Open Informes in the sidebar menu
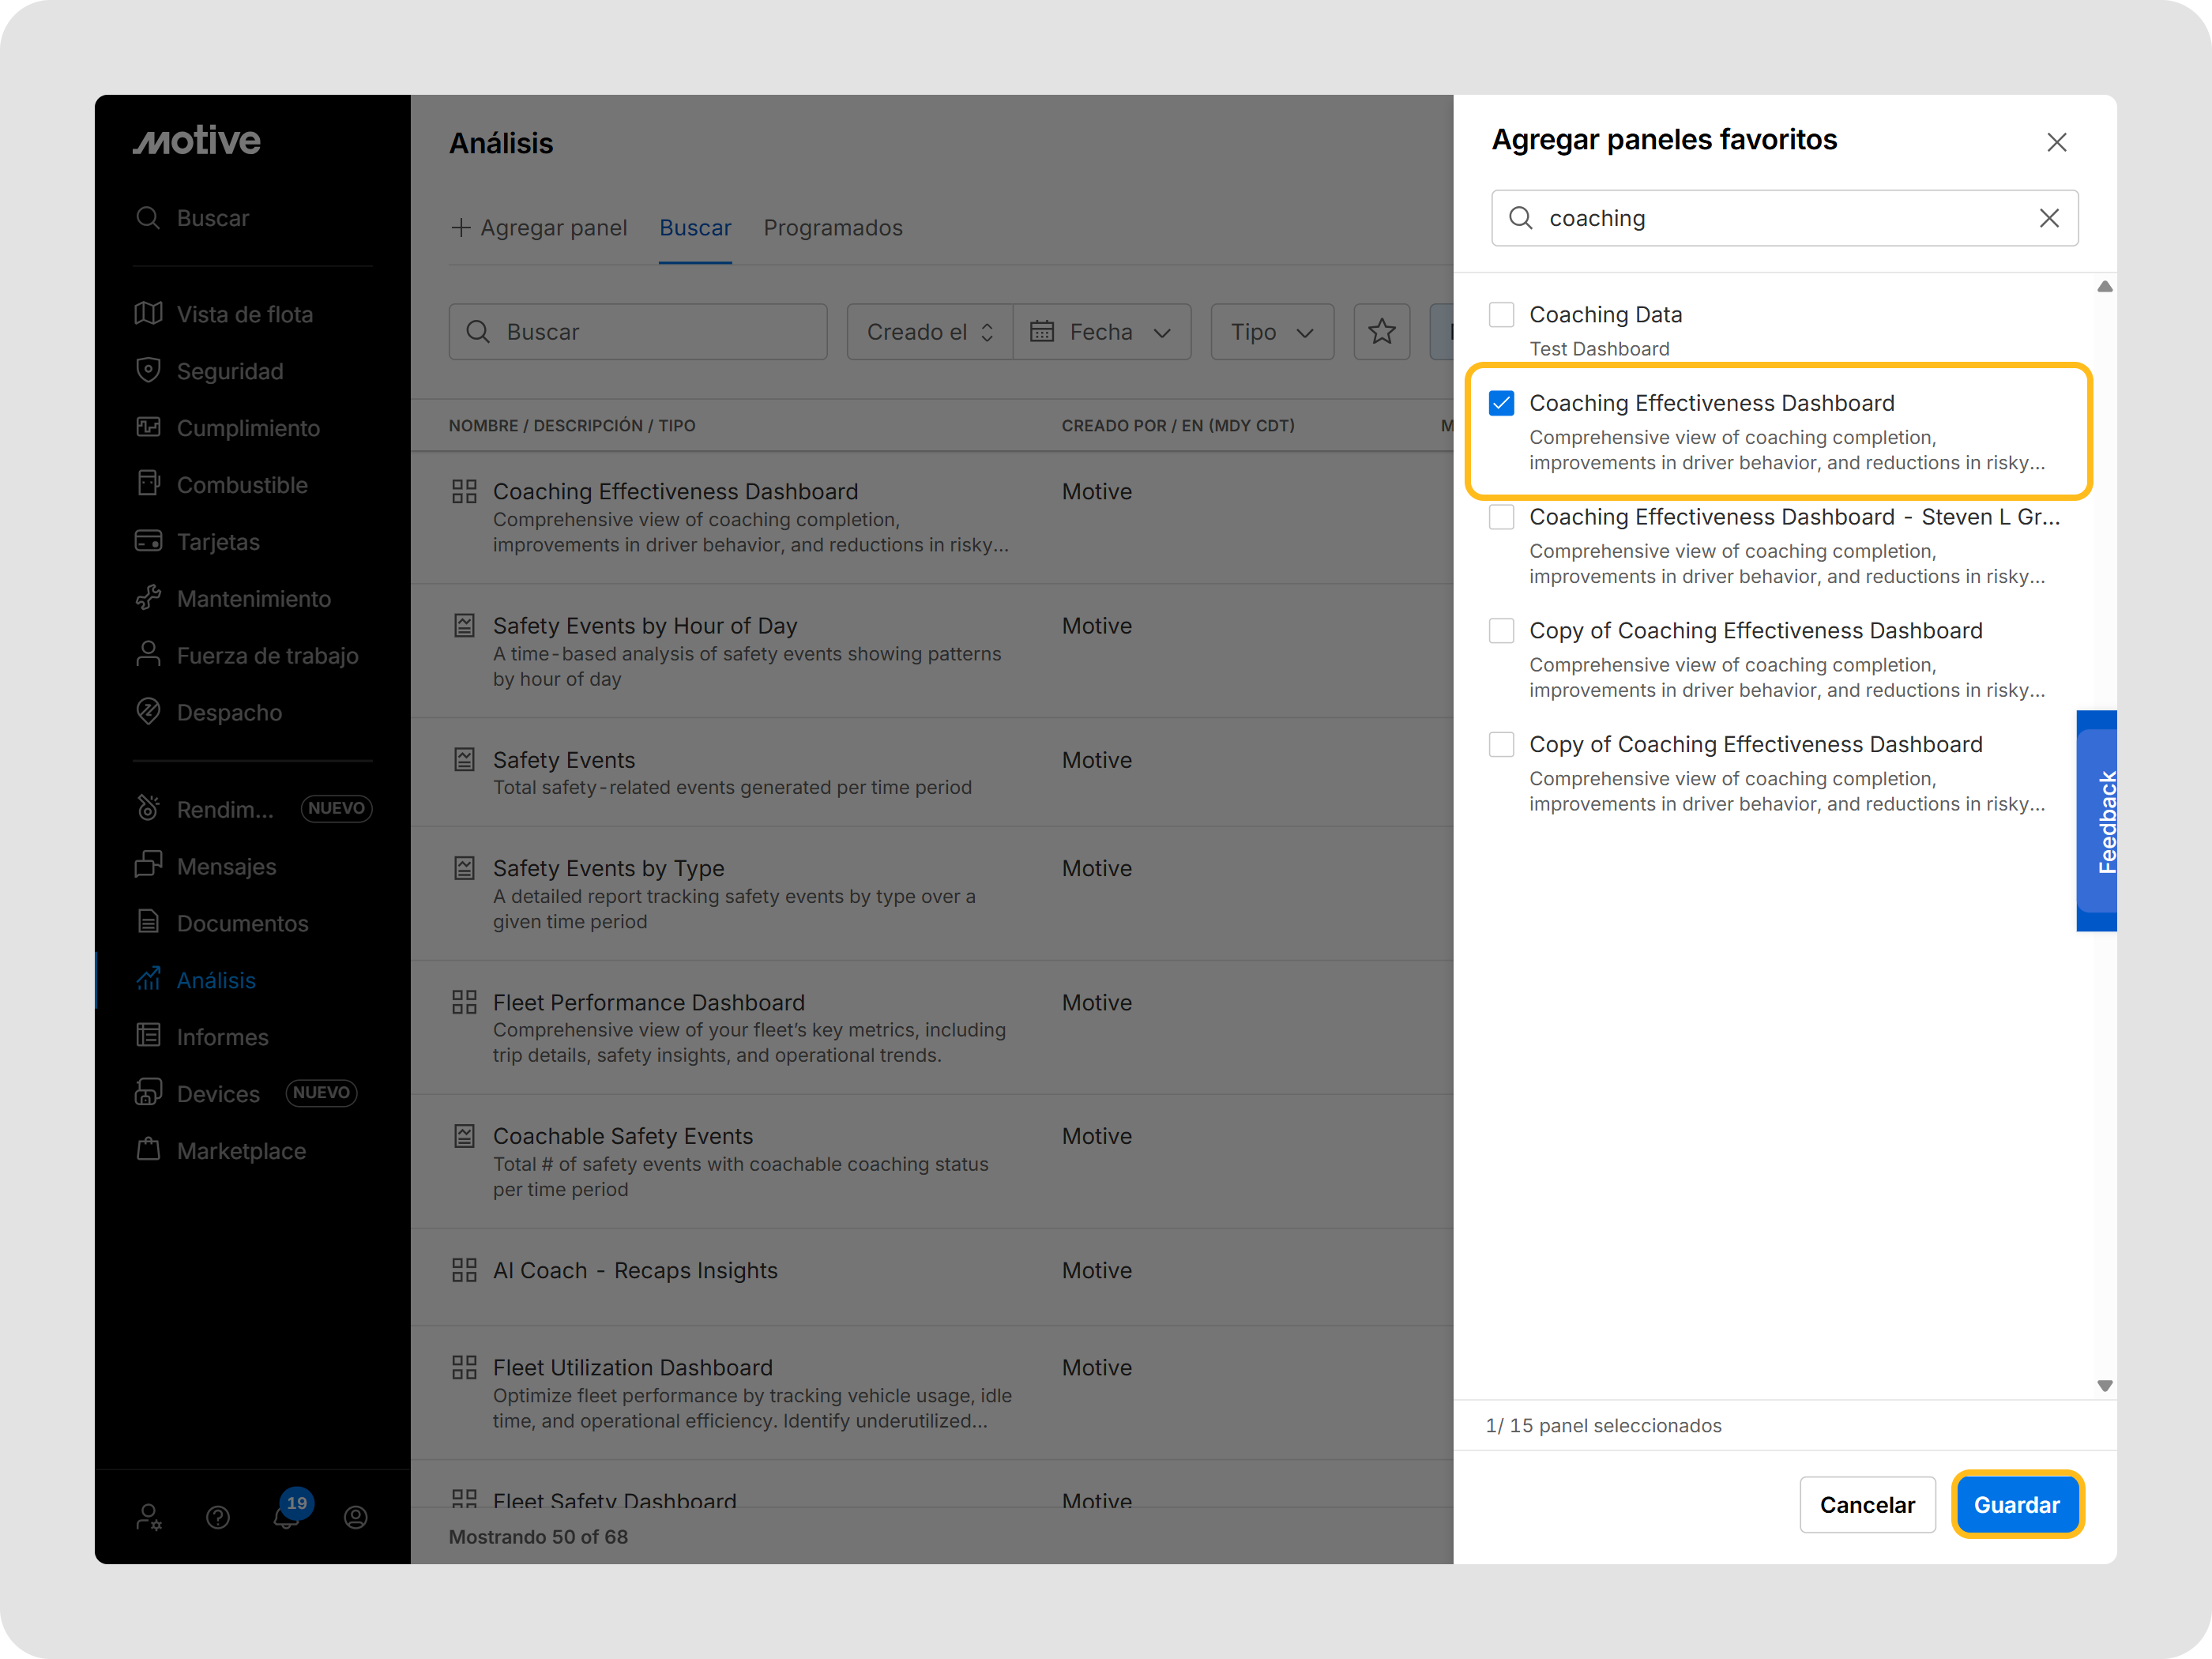The height and width of the screenshot is (1659, 2212). click(222, 1037)
